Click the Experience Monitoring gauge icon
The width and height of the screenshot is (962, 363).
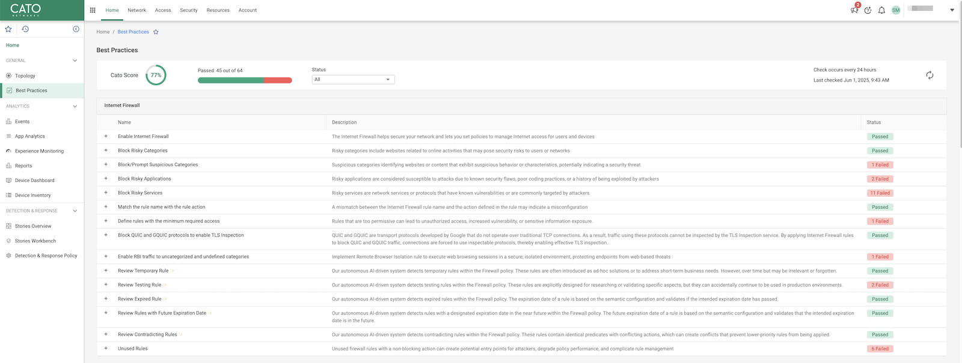(x=8, y=151)
